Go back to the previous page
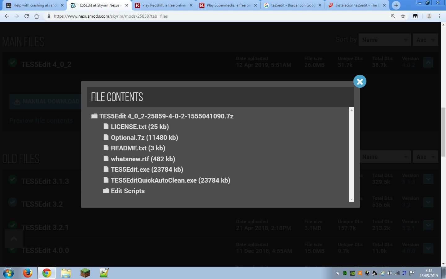 click(7, 16)
